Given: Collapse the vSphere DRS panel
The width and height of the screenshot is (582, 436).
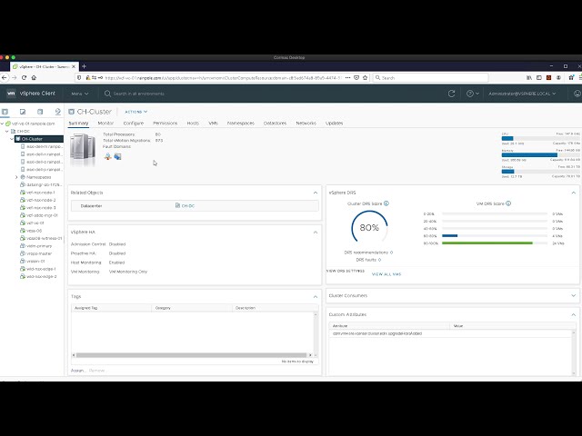Looking at the screenshot, I should point(574,193).
